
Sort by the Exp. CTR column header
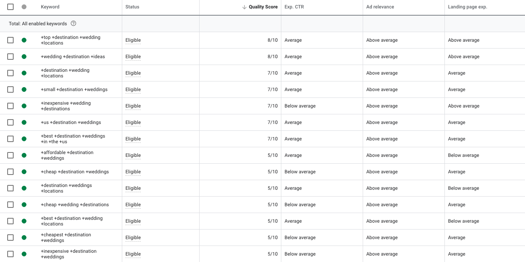(294, 7)
